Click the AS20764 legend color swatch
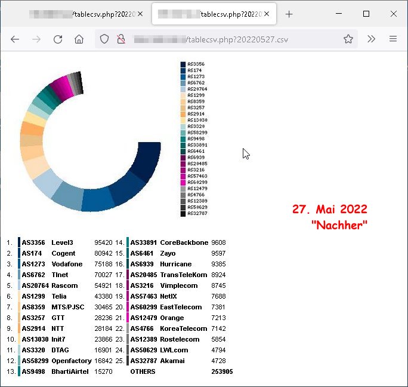Screen dimensions: 408x387 pos(183,89)
